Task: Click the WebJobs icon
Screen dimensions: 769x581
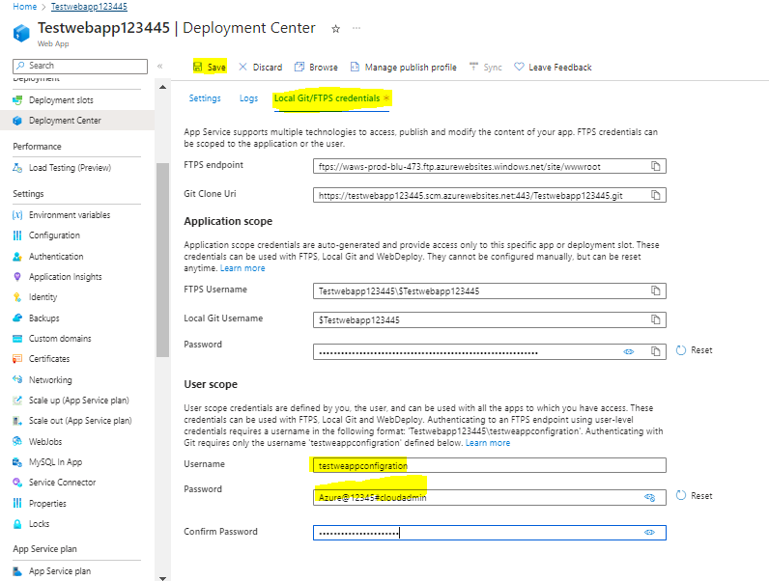Action: [x=17, y=441]
